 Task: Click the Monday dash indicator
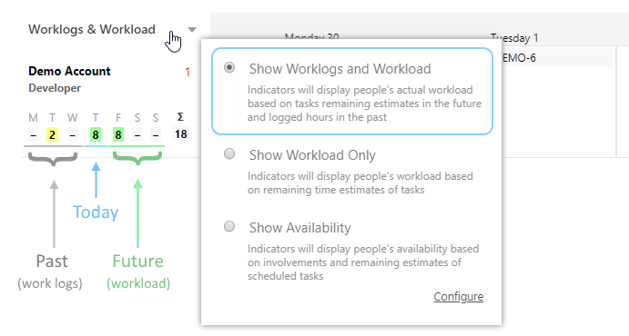click(x=34, y=134)
